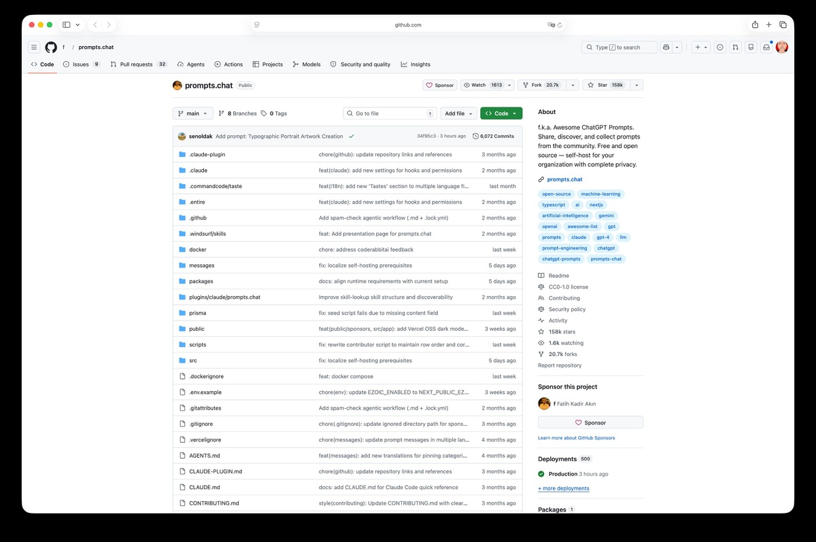Open commit hash 34f95c3
Viewport: 816px width, 542px height.
pos(426,136)
